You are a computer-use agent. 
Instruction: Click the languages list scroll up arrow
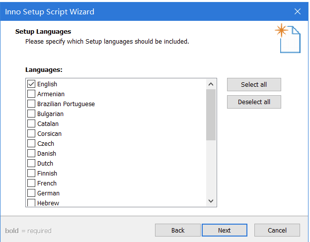coord(211,84)
